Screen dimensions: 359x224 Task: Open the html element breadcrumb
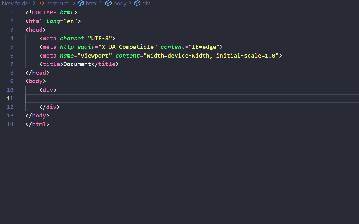(87, 3)
